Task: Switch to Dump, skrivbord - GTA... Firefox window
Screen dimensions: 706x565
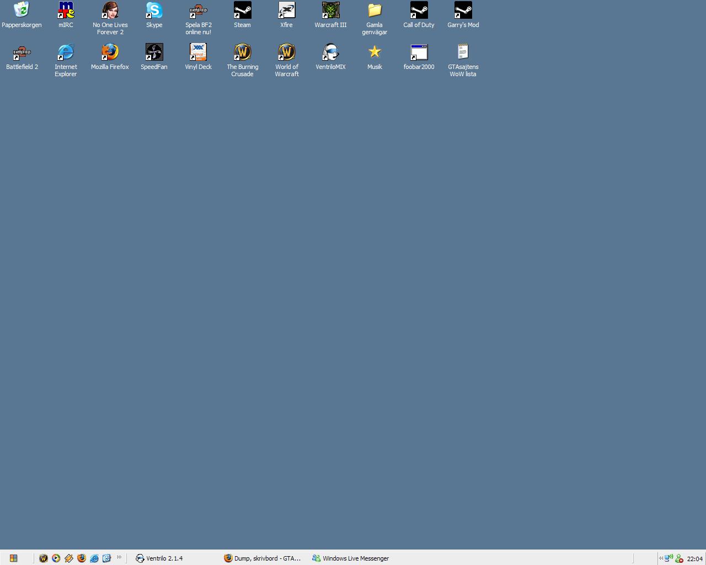Action: tap(265, 558)
